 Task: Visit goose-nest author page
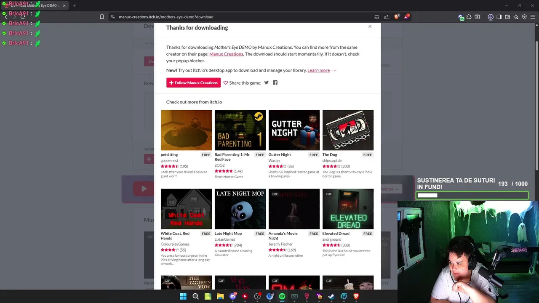pos(169,160)
